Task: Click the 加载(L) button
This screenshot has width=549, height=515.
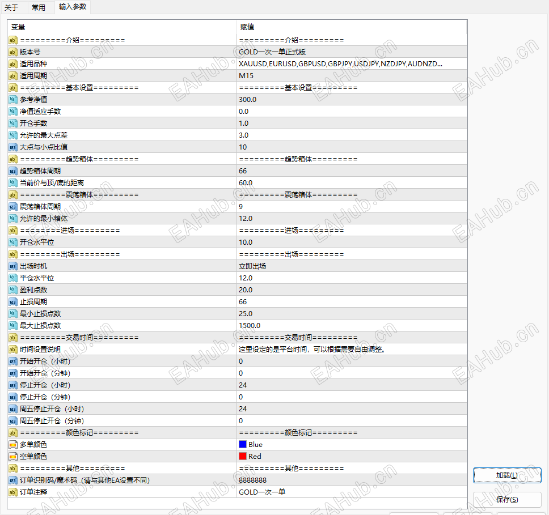Action: [x=506, y=475]
